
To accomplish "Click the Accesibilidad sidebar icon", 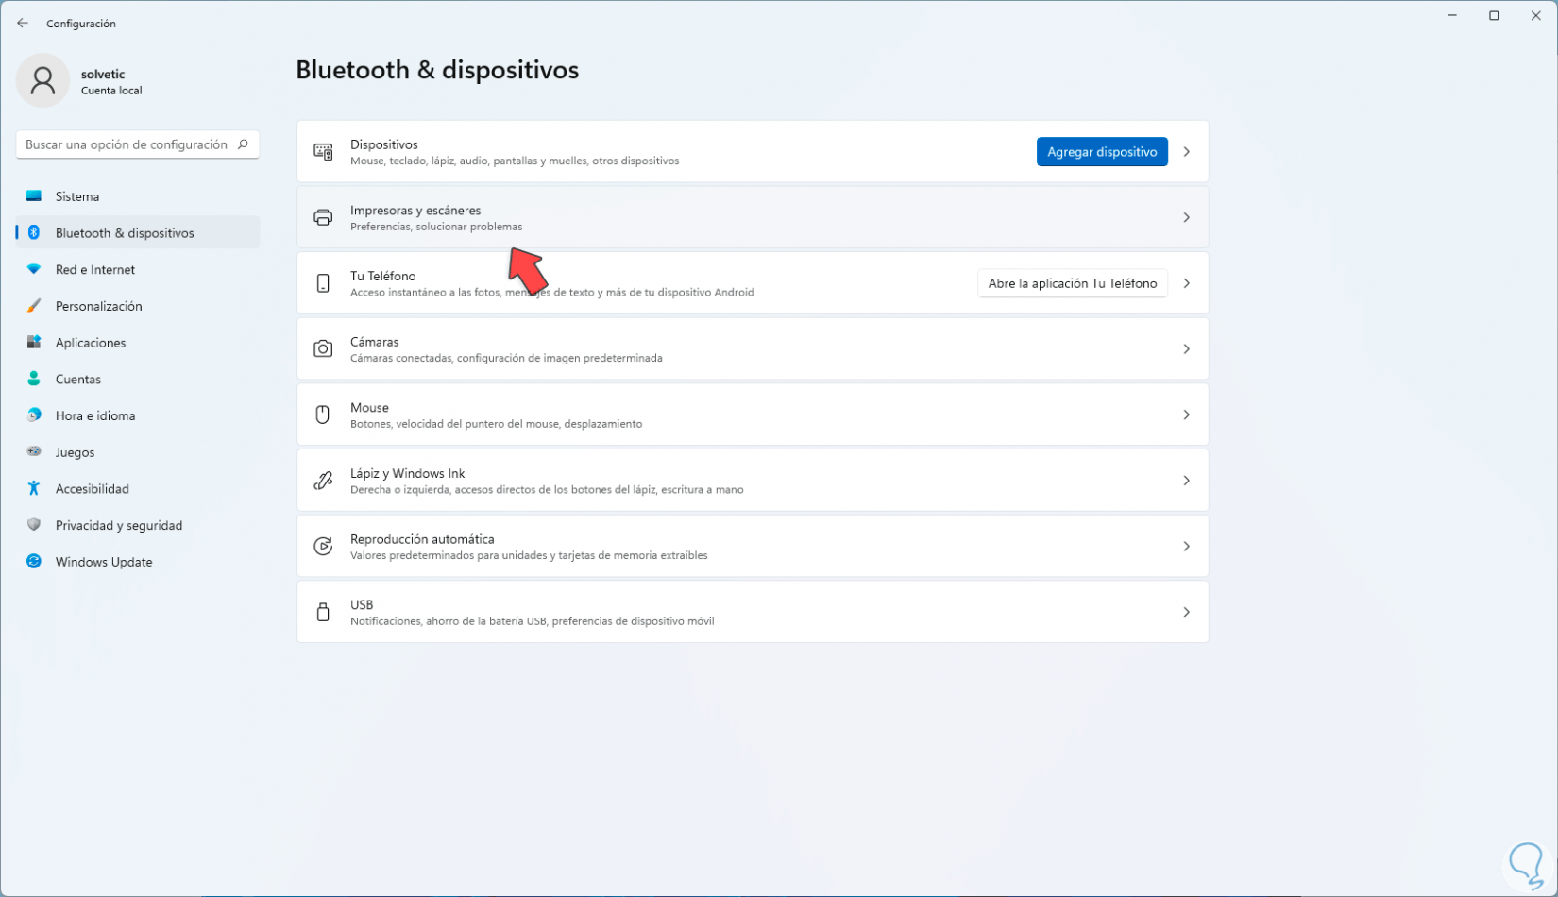I will tap(34, 488).
